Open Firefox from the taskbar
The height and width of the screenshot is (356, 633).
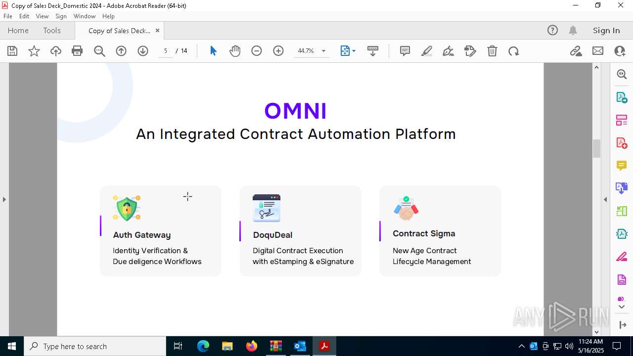pos(252,346)
